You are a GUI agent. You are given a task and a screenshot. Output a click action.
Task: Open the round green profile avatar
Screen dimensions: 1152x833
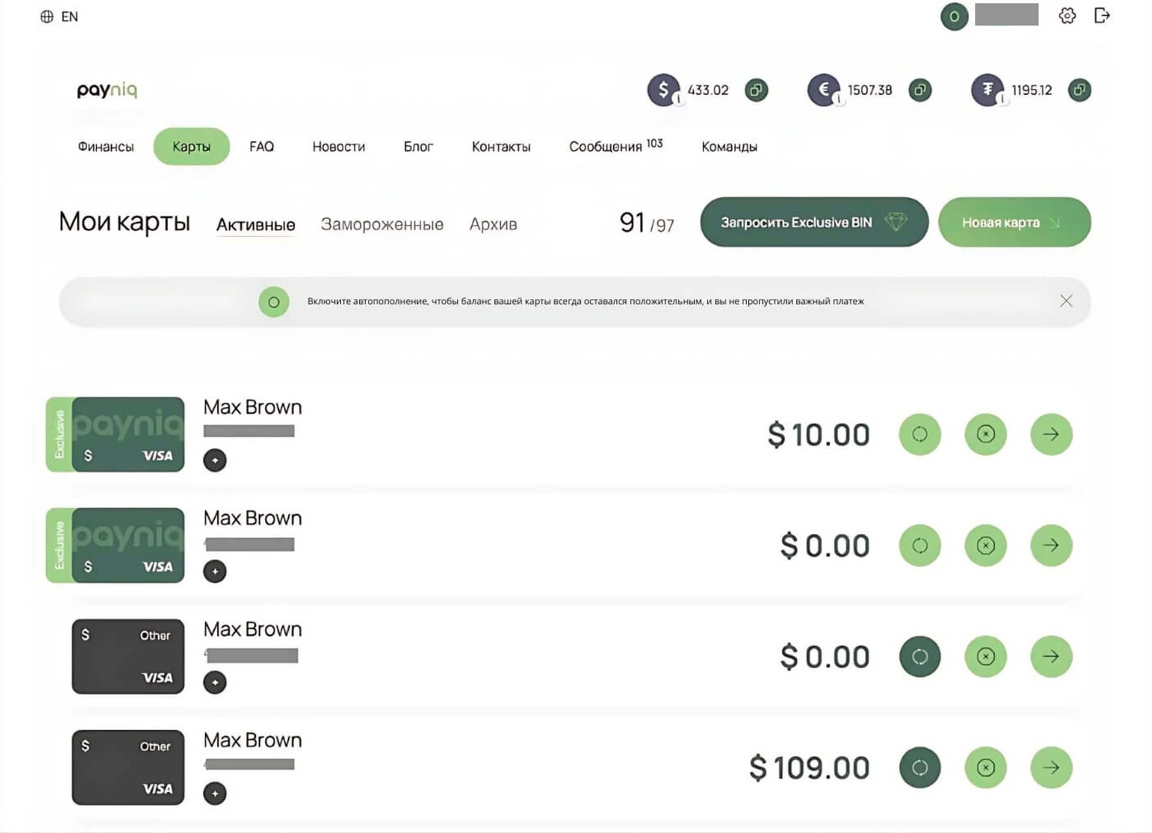(955, 17)
